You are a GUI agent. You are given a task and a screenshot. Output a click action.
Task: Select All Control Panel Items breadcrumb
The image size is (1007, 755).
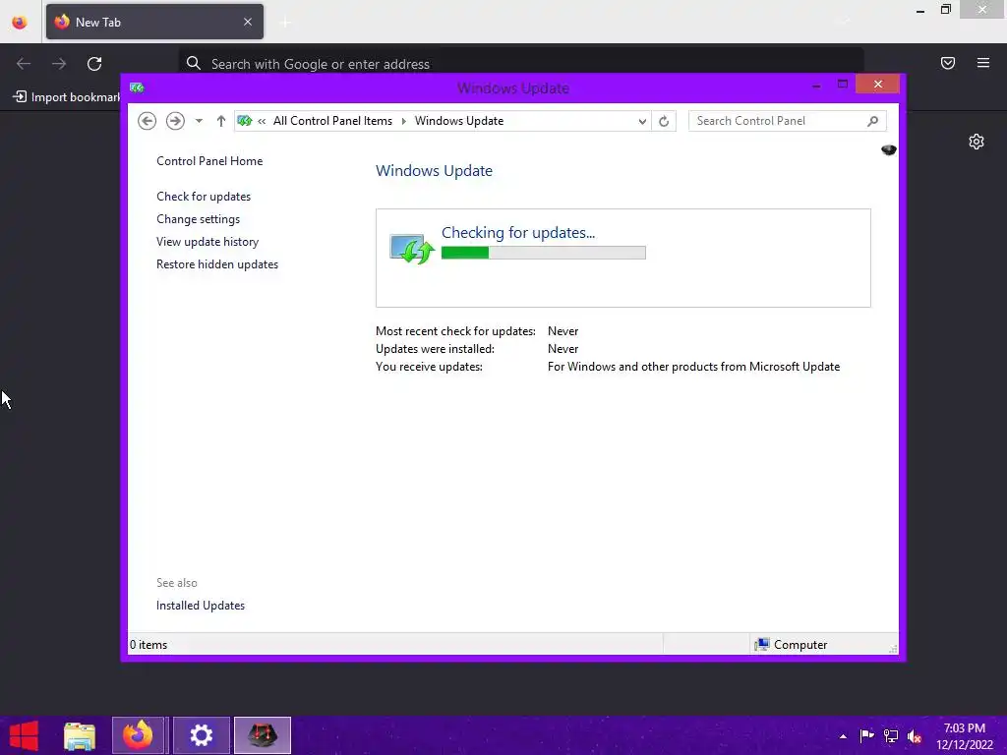pyautogui.click(x=332, y=121)
